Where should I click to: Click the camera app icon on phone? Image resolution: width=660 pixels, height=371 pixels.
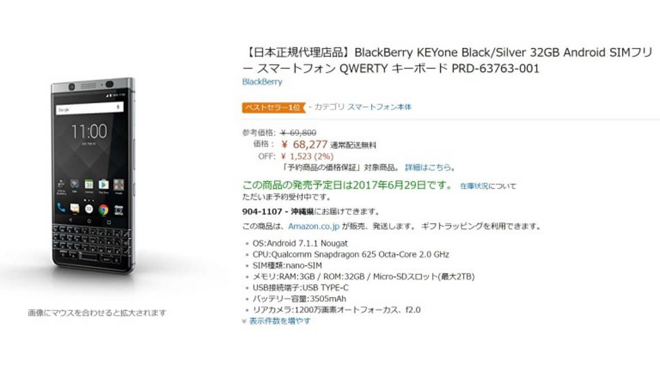(x=119, y=210)
